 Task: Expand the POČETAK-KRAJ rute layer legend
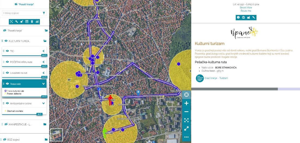[x=43, y=62]
